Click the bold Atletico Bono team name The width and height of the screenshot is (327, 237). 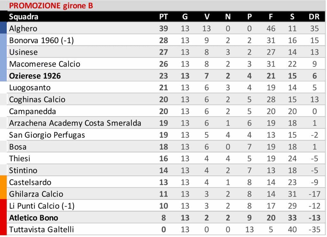click(34, 218)
